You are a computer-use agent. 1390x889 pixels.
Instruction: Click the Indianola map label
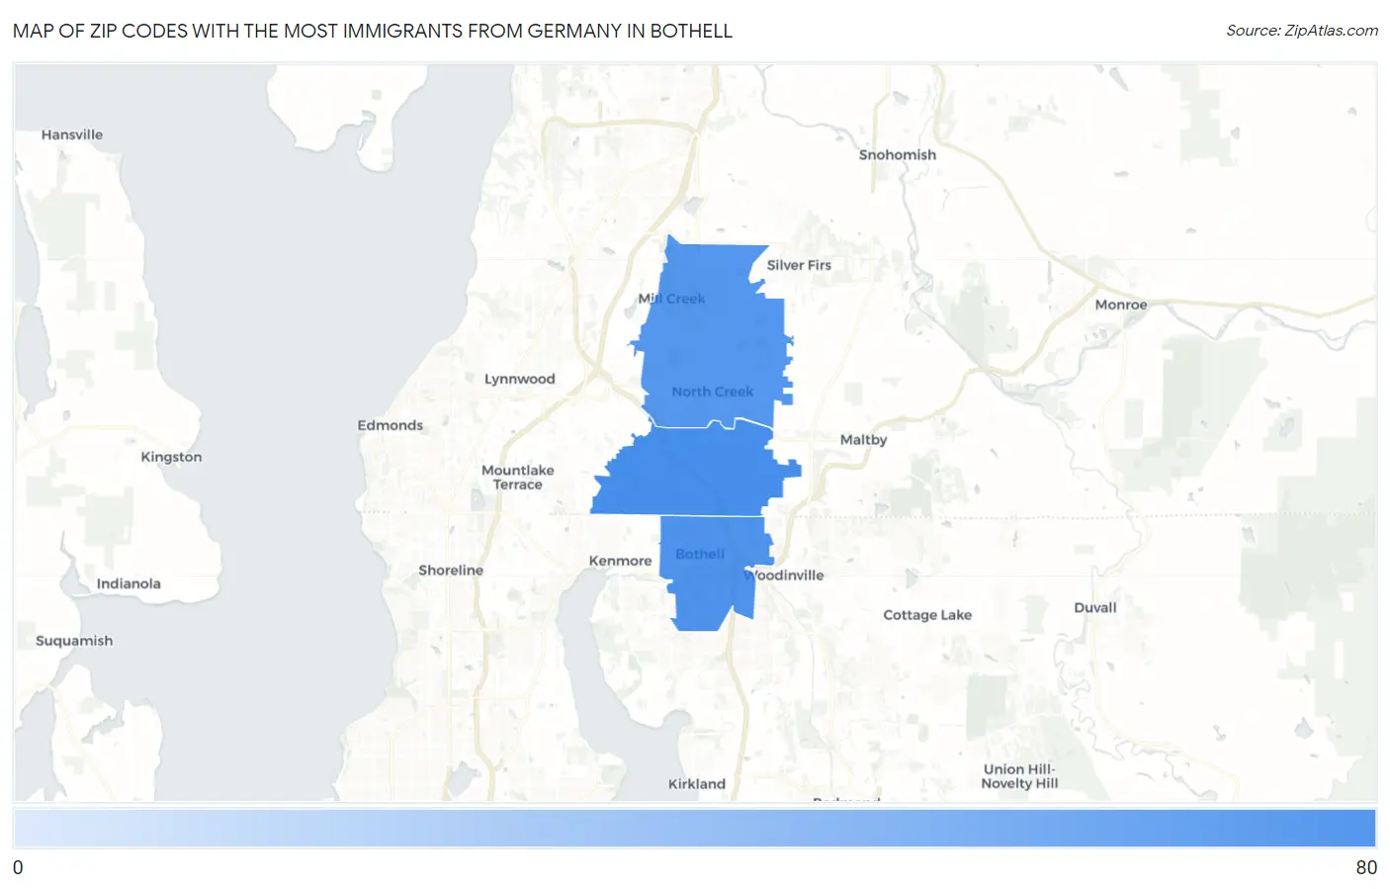coord(129,583)
